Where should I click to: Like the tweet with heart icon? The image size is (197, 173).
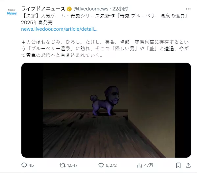pyautogui.click(x=101, y=165)
